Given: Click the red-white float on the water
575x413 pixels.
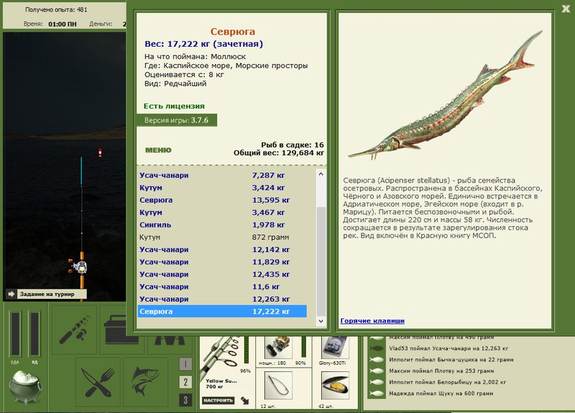Looking at the screenshot, I should coord(100,152).
